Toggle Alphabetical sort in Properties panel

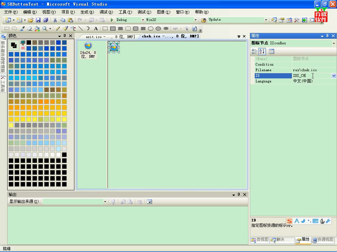click(x=262, y=52)
